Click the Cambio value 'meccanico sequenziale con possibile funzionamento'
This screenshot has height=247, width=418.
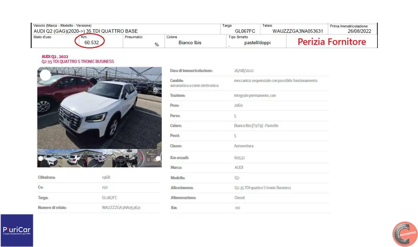(x=276, y=81)
